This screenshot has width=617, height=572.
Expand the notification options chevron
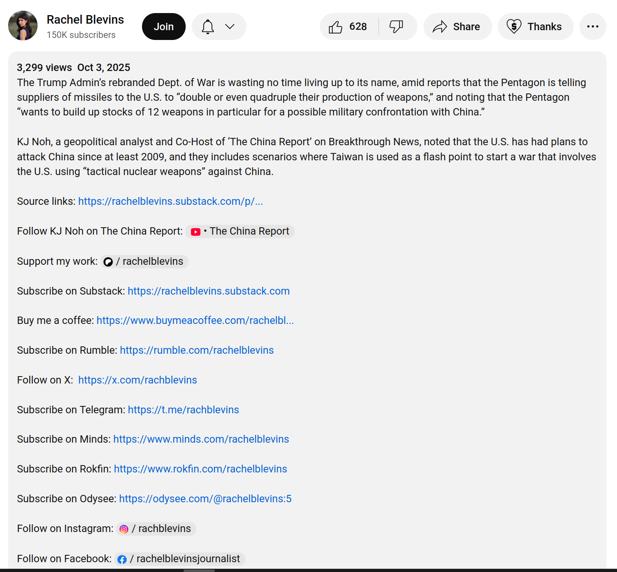click(x=230, y=27)
